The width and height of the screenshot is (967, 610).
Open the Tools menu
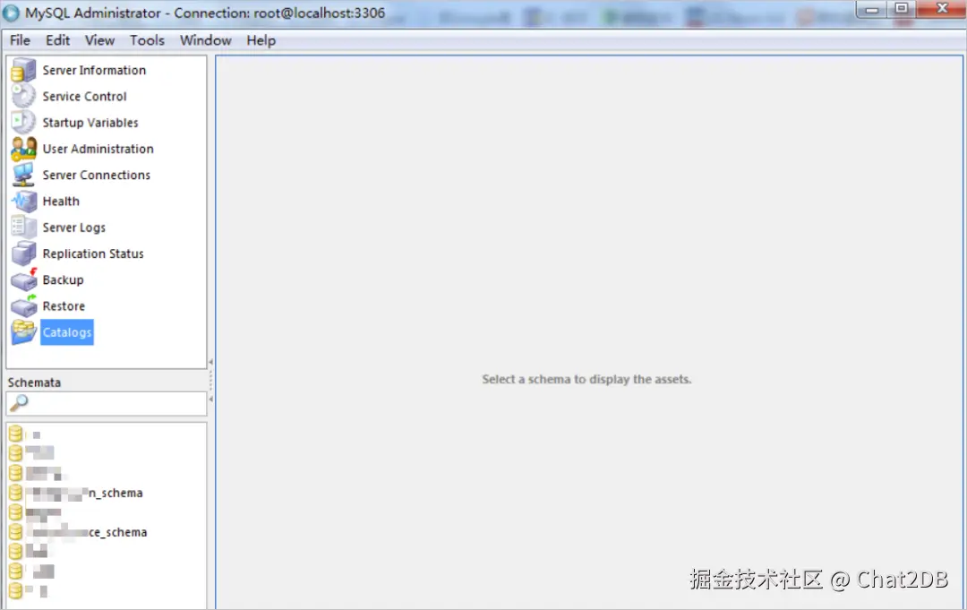click(147, 40)
